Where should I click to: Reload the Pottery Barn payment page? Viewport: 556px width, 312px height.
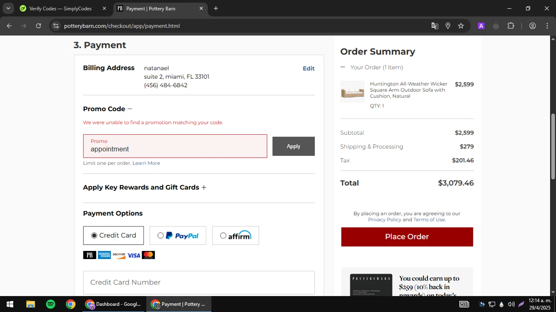[39, 26]
